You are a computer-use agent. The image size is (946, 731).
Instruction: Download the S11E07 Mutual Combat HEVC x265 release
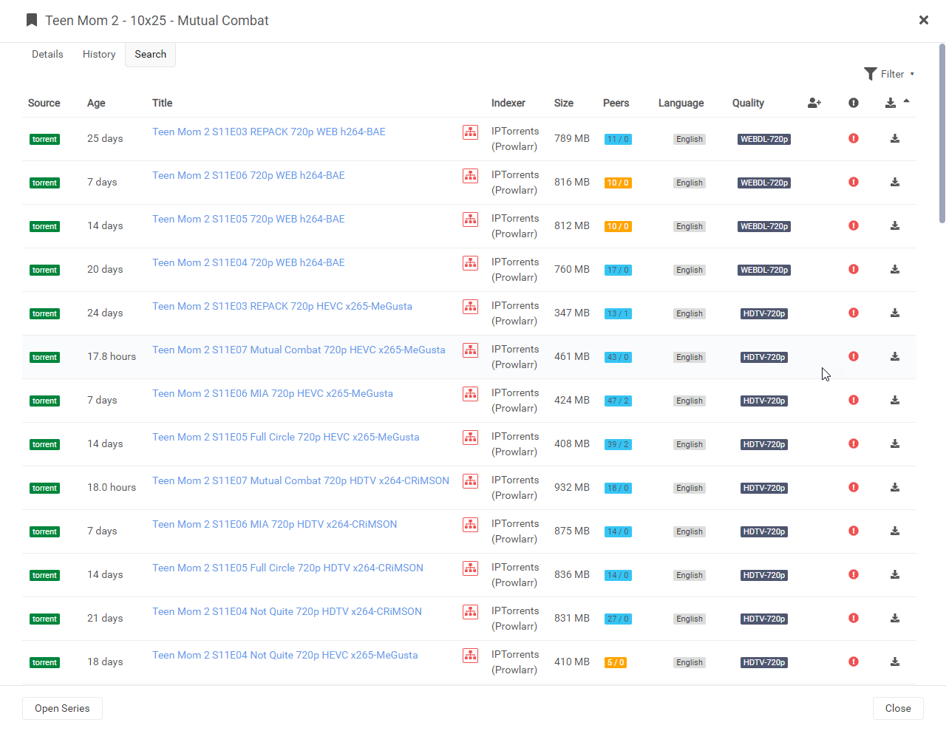tap(895, 356)
